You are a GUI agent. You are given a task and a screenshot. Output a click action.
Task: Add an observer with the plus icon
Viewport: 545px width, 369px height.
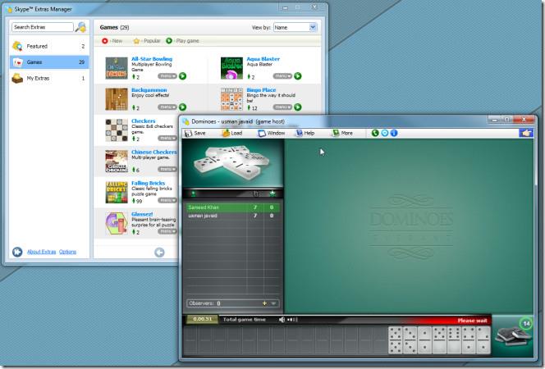click(x=264, y=303)
